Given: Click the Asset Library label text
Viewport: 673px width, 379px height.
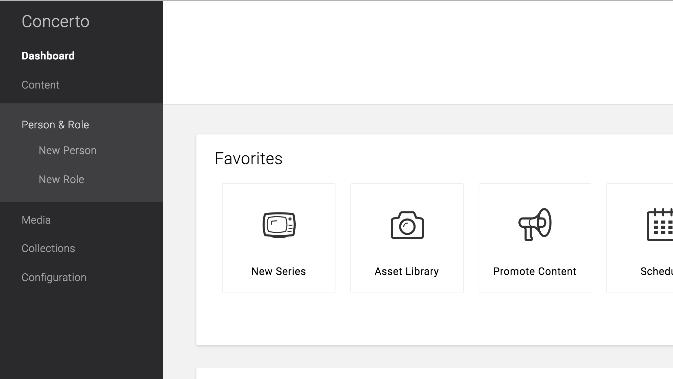Looking at the screenshot, I should pyautogui.click(x=407, y=271).
